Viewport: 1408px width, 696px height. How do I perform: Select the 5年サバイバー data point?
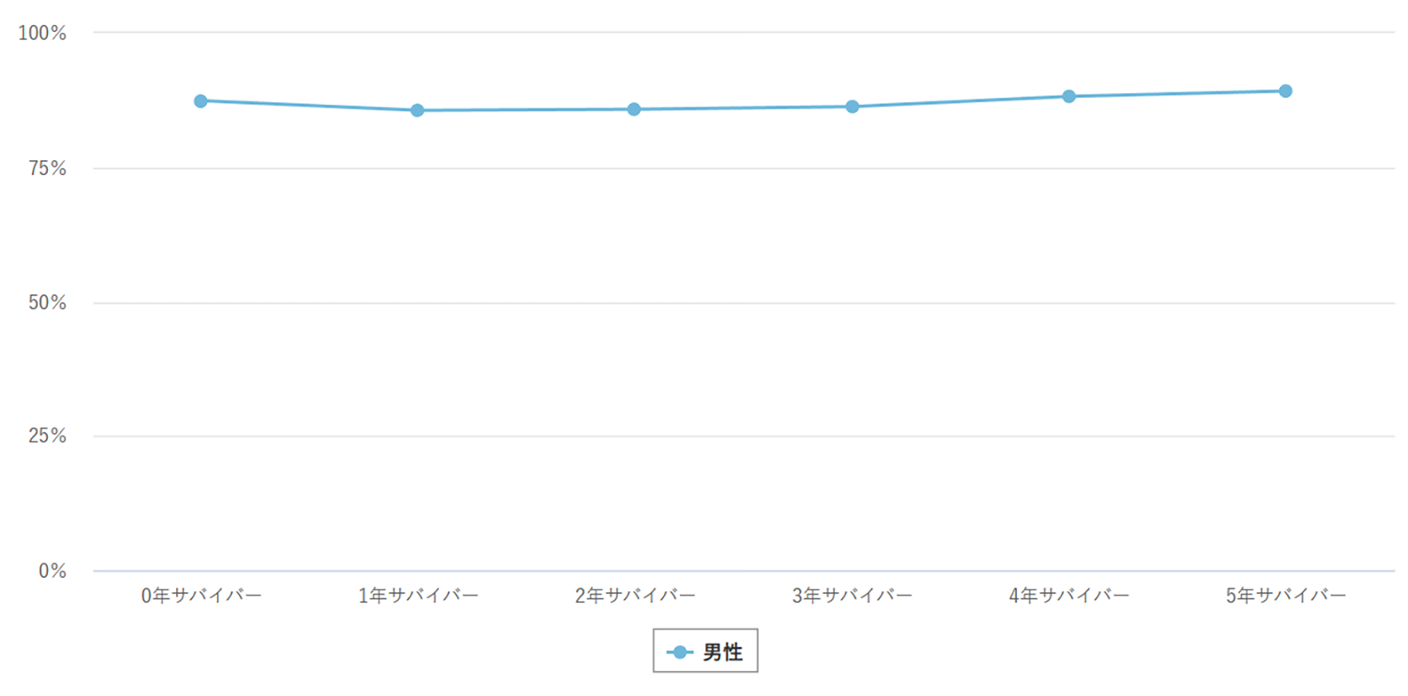click(1286, 90)
